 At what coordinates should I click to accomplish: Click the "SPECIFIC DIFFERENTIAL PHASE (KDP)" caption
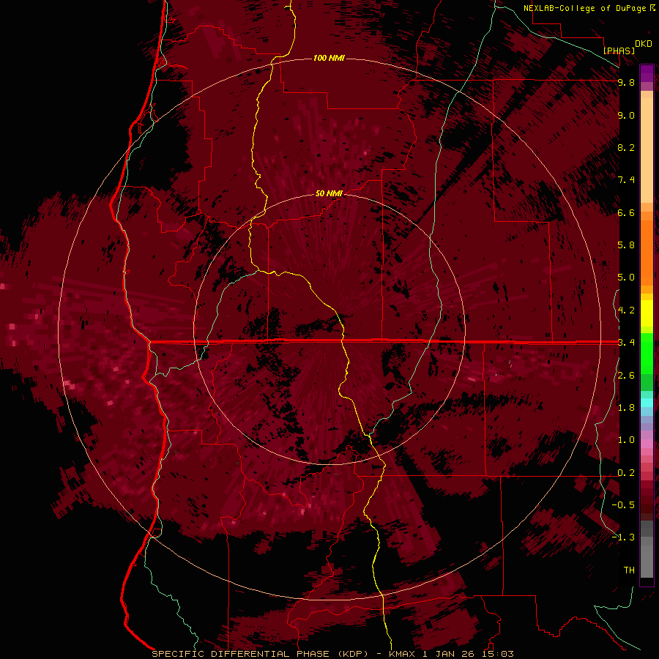[x=260, y=654]
